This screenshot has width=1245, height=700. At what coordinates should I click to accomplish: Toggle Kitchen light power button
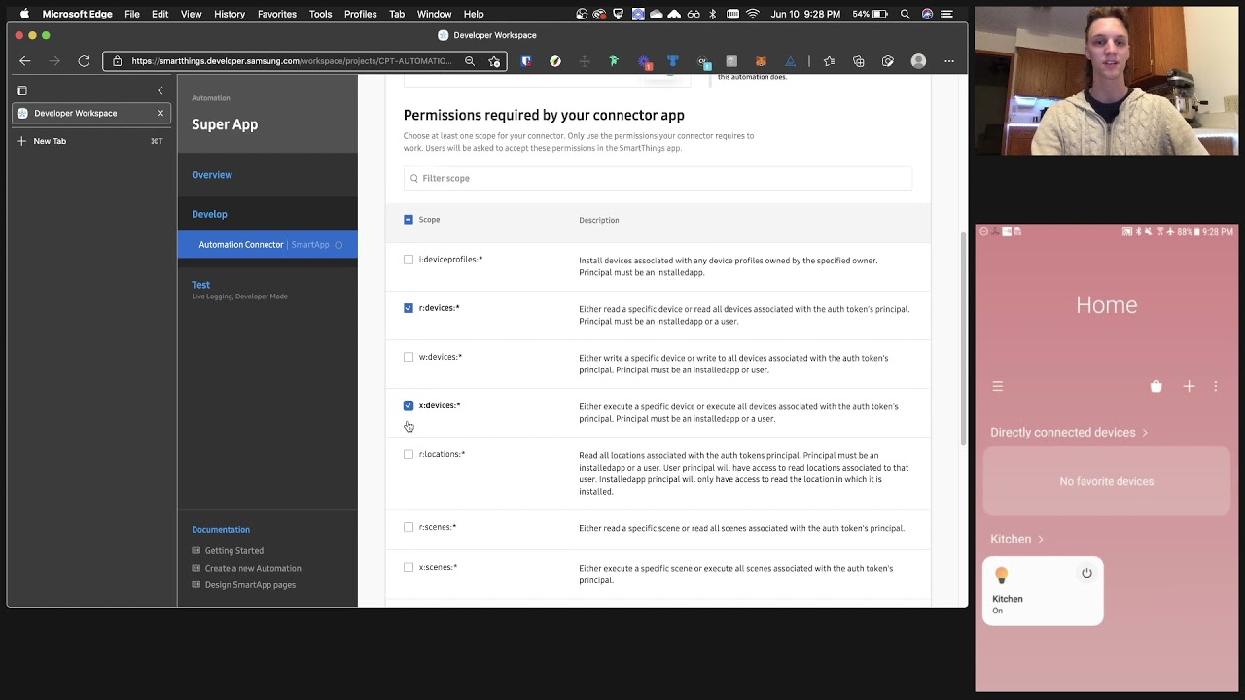pos(1086,573)
